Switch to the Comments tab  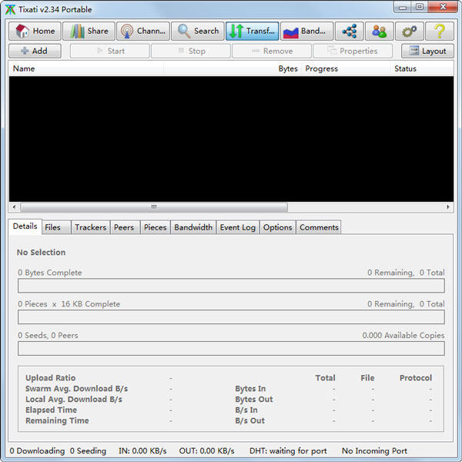click(319, 227)
